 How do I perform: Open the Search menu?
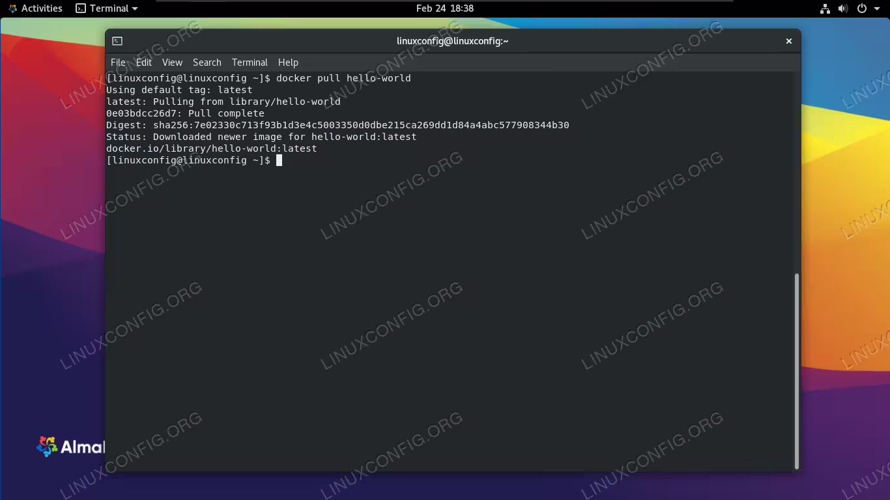(x=207, y=62)
